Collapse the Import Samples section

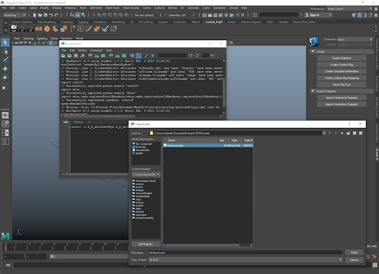pyautogui.click(x=313, y=91)
